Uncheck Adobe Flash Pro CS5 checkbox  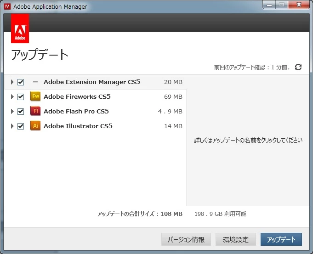21,111
